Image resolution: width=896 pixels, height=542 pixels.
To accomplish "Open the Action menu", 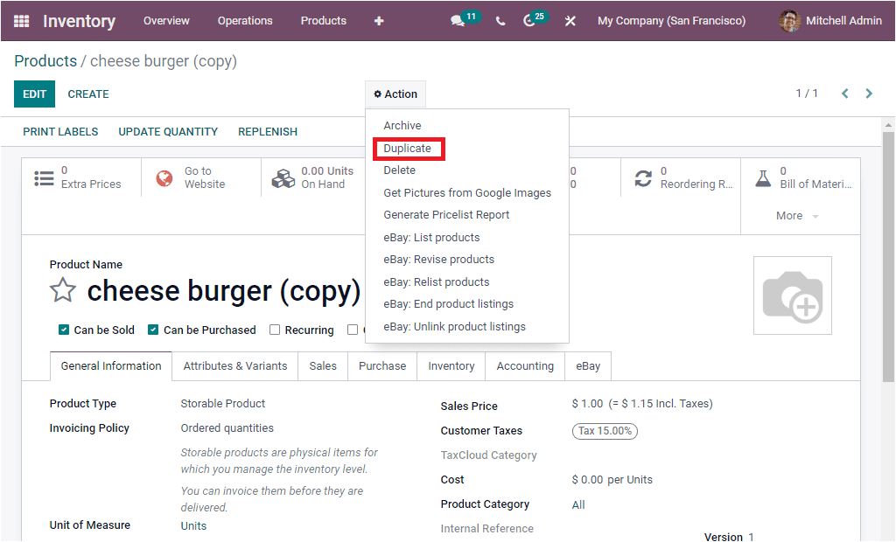I will 395,94.
